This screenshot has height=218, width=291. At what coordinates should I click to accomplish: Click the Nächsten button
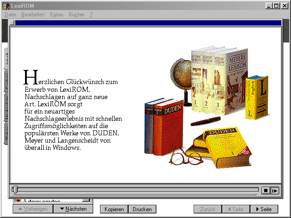(x=73, y=209)
